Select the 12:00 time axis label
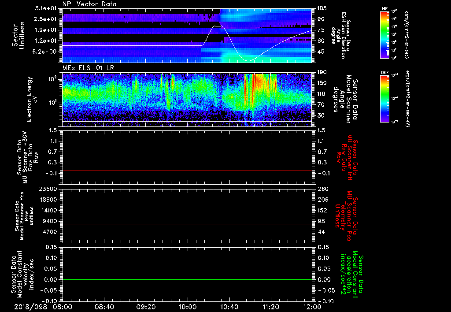The height and width of the screenshot is (312, 451). click(x=312, y=307)
